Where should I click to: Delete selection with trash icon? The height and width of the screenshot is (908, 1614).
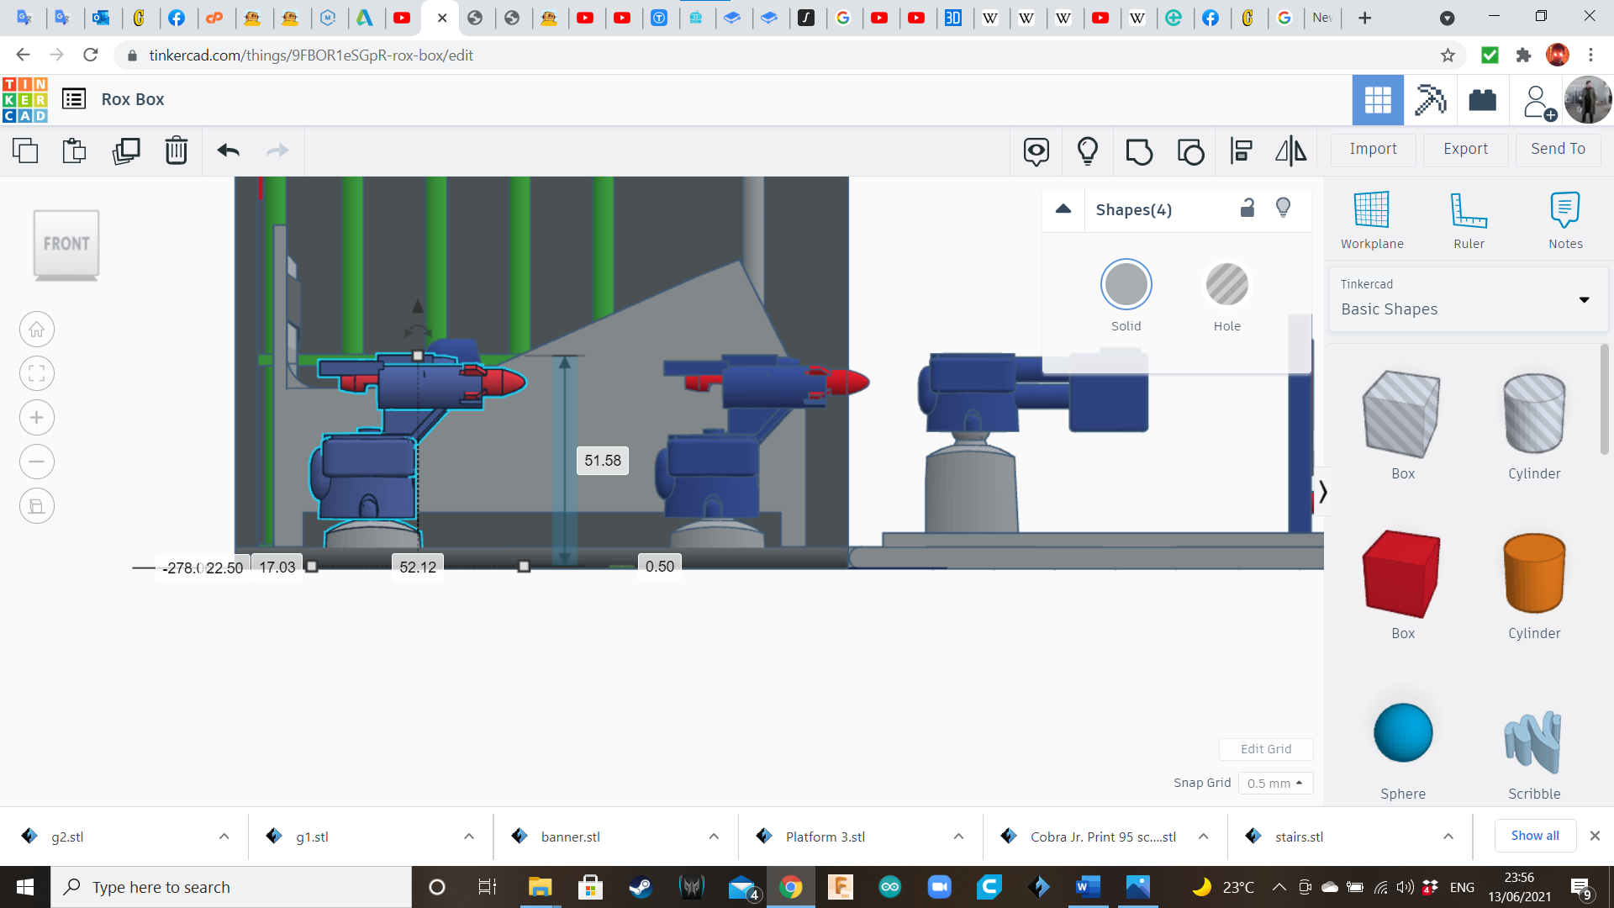(177, 150)
